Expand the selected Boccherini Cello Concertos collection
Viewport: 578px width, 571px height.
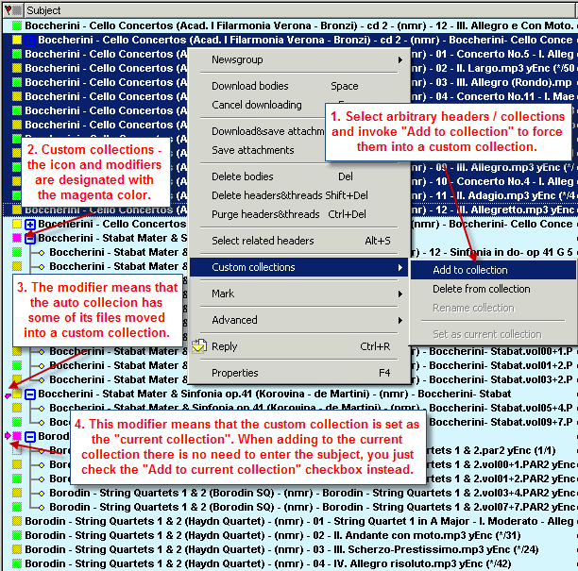tap(30, 41)
